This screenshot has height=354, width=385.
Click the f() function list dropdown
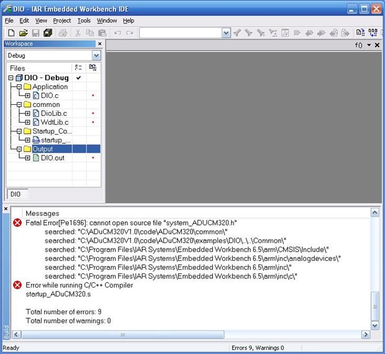[368, 45]
